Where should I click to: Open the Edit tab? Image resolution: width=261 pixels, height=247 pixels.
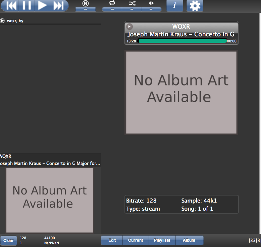point(112,240)
